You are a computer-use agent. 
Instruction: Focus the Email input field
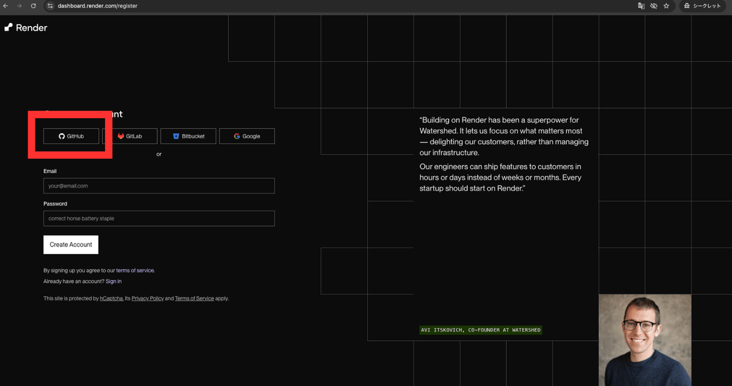159,186
